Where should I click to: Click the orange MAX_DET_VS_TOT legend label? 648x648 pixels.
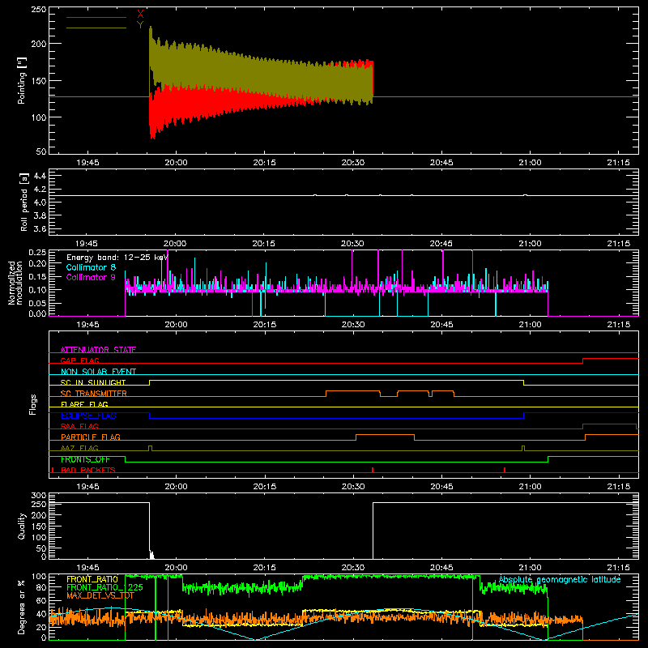click(x=100, y=595)
